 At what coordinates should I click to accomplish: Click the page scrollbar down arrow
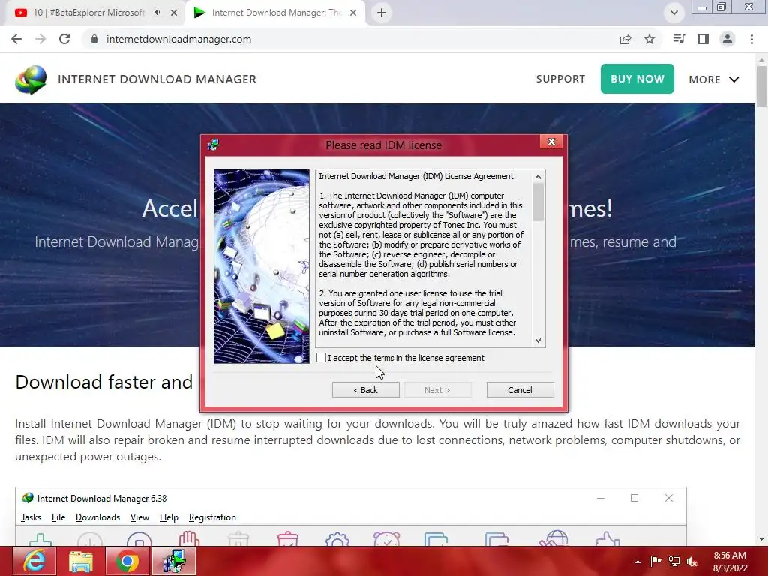(762, 539)
